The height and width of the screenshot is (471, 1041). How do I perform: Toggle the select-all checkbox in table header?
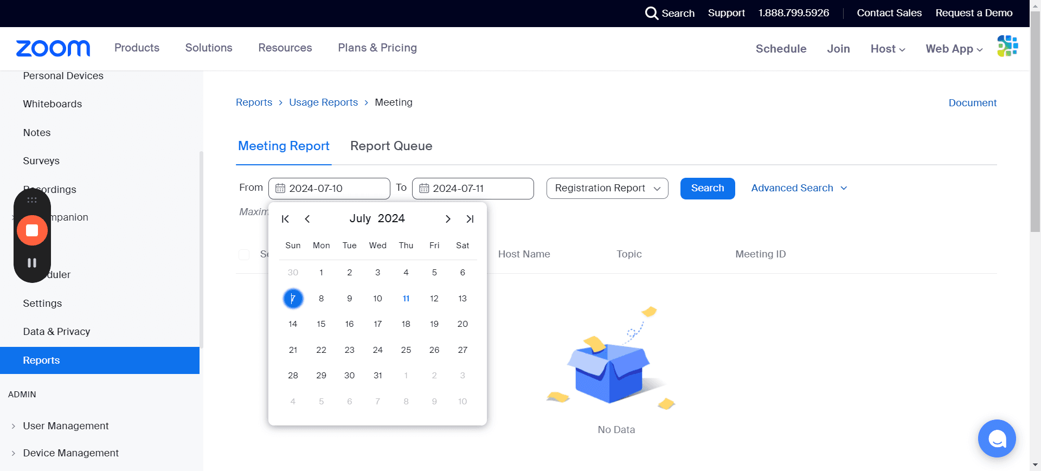click(245, 255)
